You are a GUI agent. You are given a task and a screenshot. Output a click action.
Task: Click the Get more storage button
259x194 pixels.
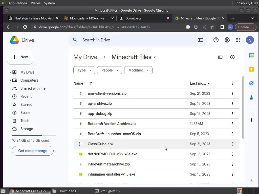point(33,151)
